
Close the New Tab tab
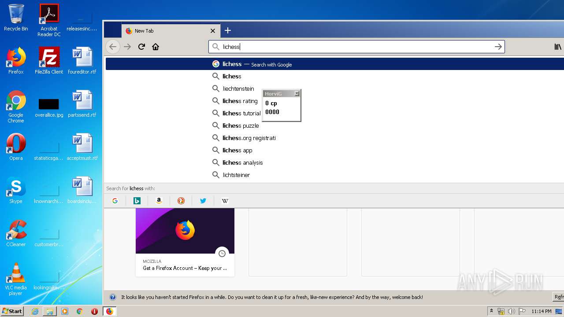point(213,31)
